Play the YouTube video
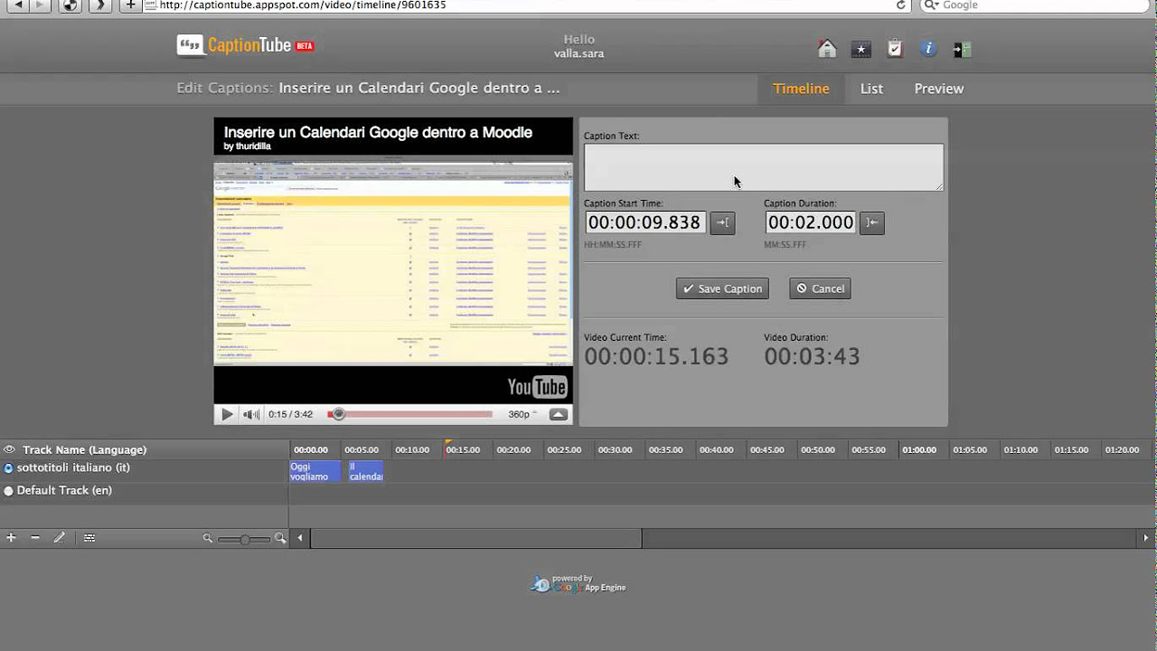Image resolution: width=1157 pixels, height=651 pixels. (x=227, y=414)
